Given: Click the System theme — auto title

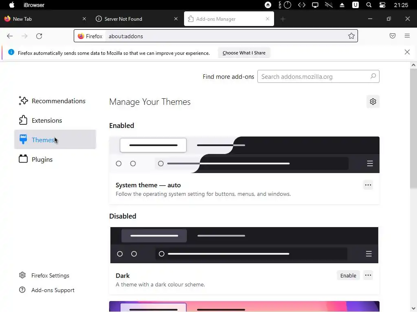Looking at the screenshot, I should [148, 185].
